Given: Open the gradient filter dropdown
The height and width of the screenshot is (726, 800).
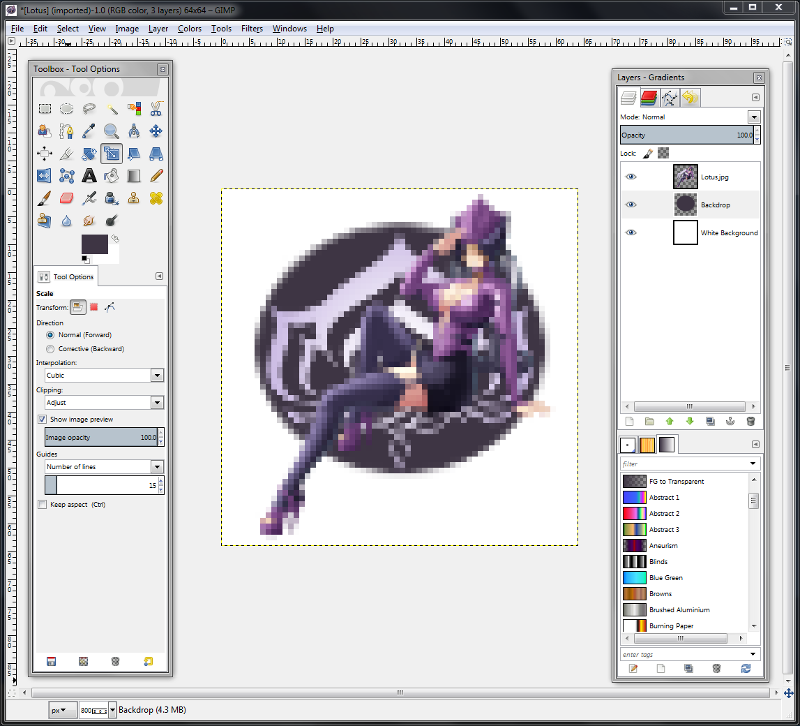Looking at the screenshot, I should click(x=753, y=464).
